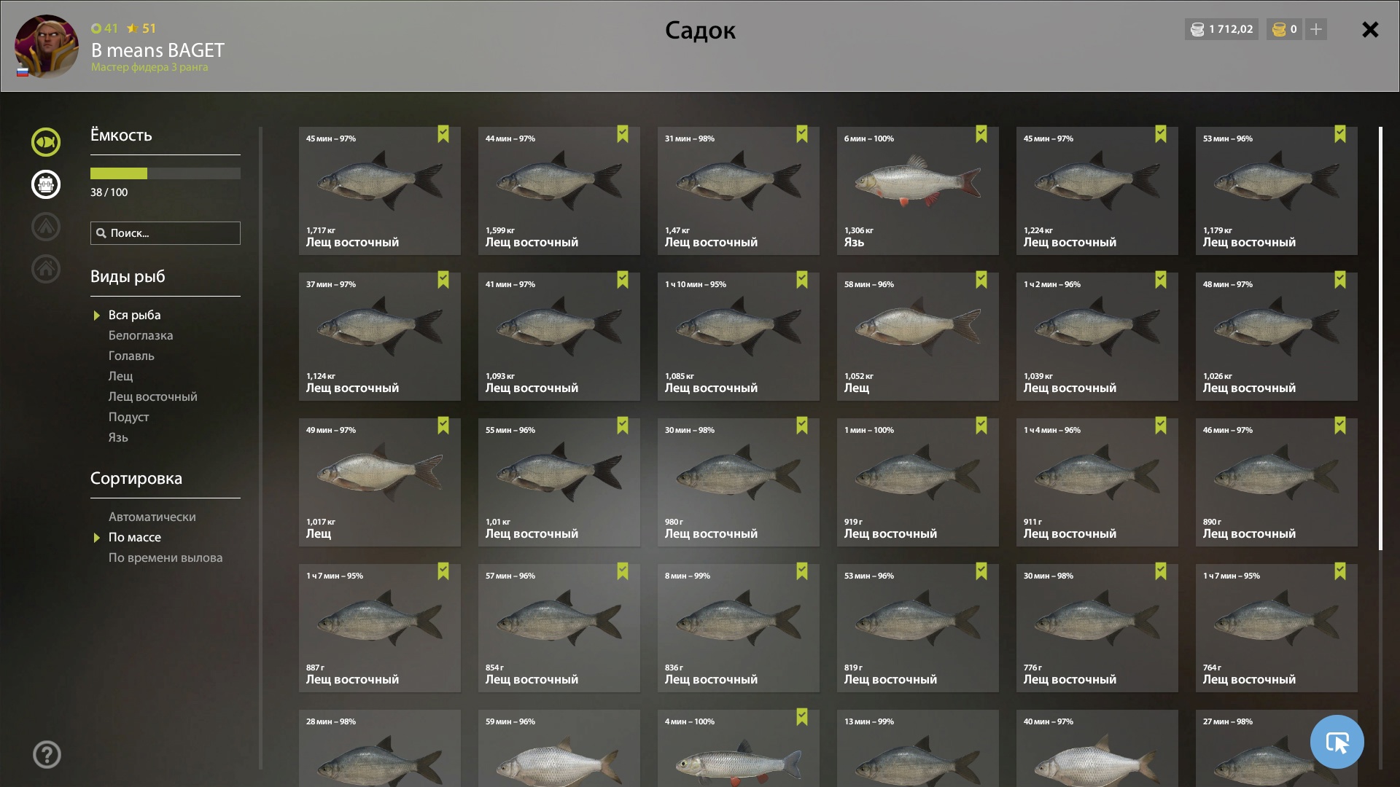
Task: Toggle bookmark on 1,179 кг Лещ восточный
Action: click(1340, 134)
